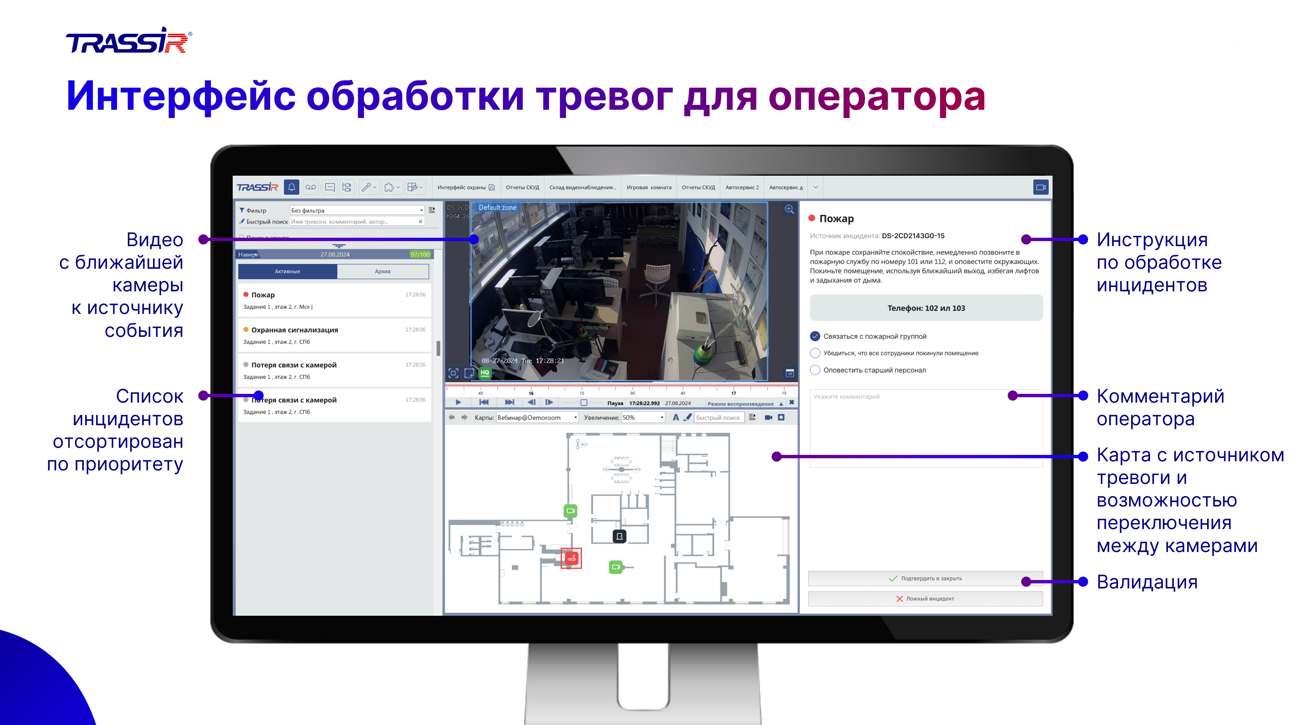Uncheck Связаться с пожарной группой
Viewport: 1292px width, 725px height.
click(x=815, y=336)
